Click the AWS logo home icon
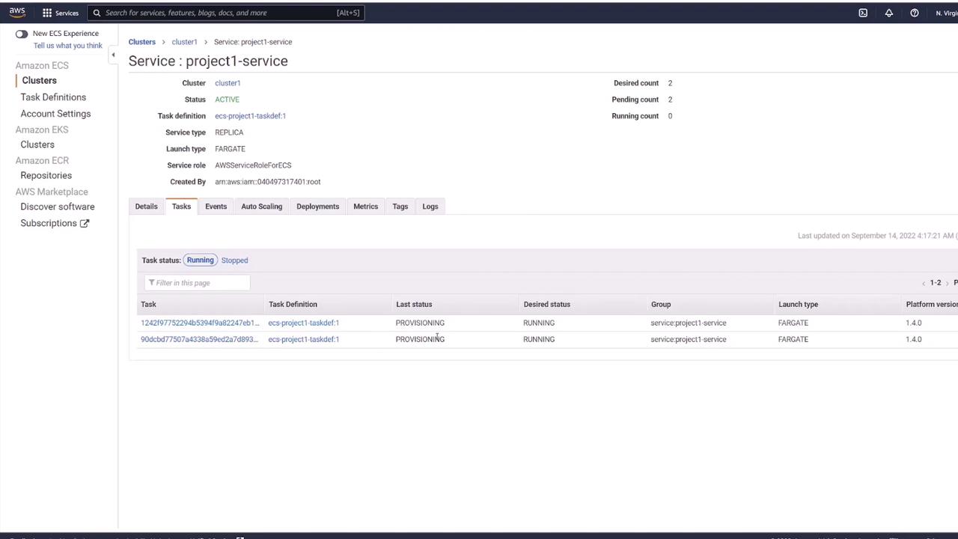This screenshot has width=958, height=539. [16, 13]
